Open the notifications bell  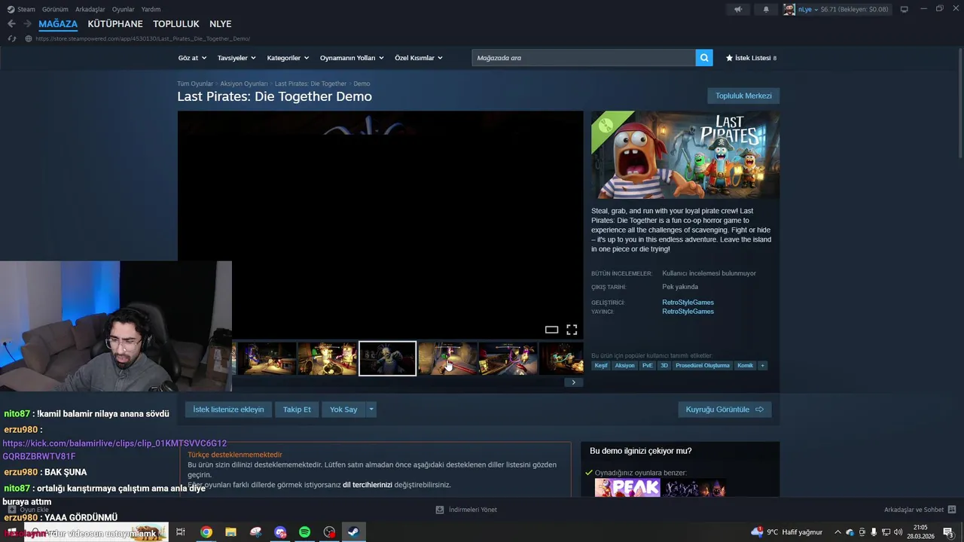(766, 9)
